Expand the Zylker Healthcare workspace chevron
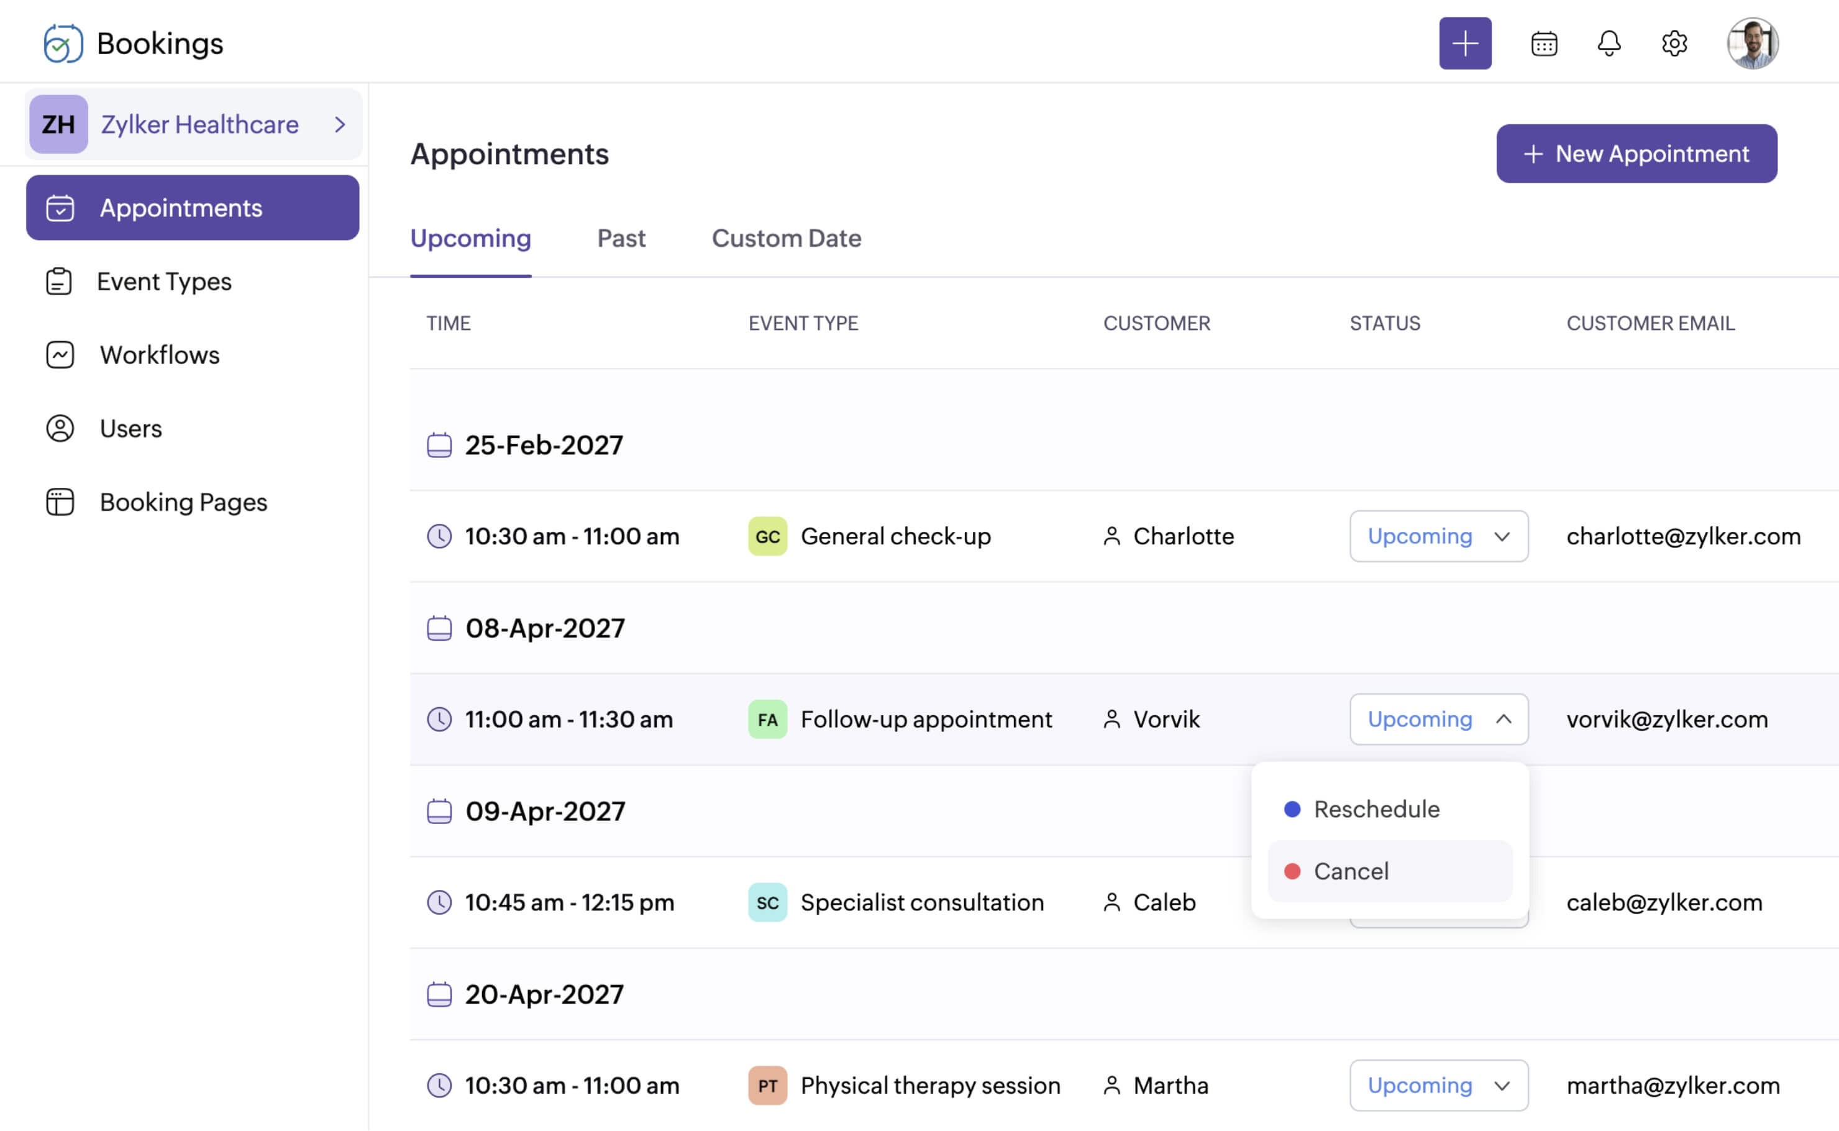Image resolution: width=1839 pixels, height=1131 pixels. pyautogui.click(x=340, y=124)
